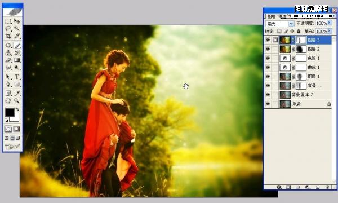Open add layer style menu

coord(279,187)
